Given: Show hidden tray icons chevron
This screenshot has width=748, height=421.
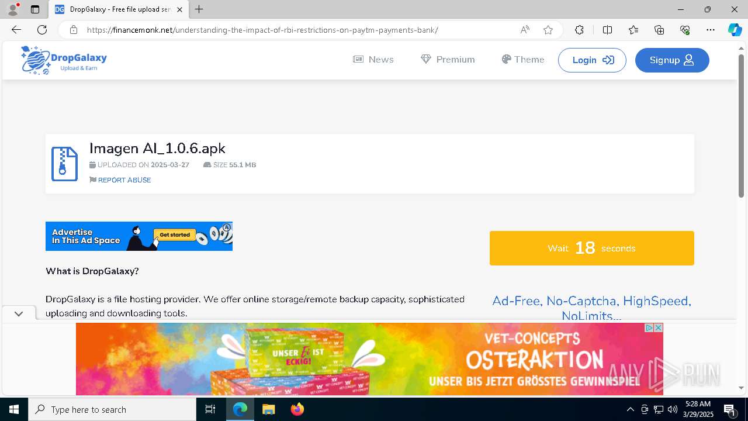Looking at the screenshot, I should click(x=630, y=409).
